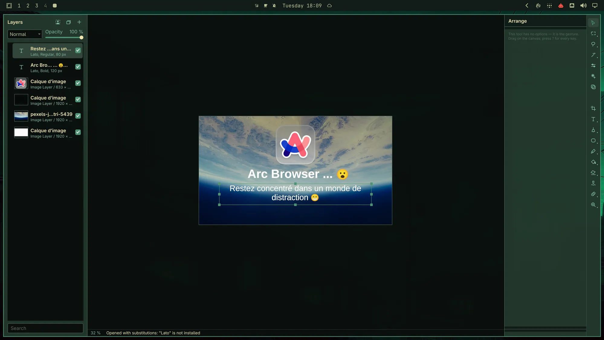Click the muted notification bell icon
604x340 pixels.
pyautogui.click(x=274, y=5)
